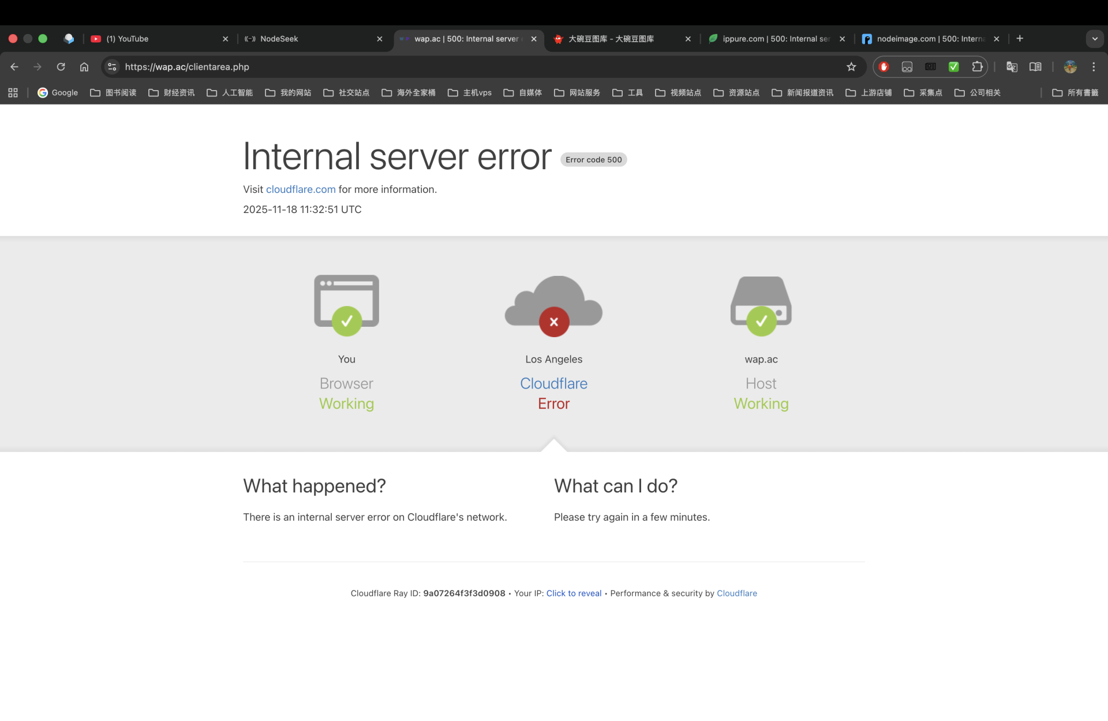Open the 公司相关 bookmark folder

tap(978, 92)
